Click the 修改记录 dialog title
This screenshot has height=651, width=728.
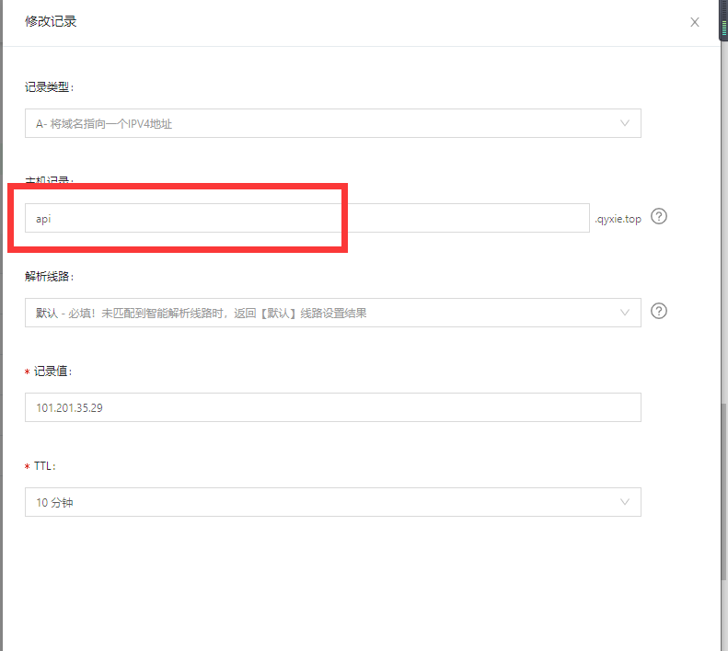51,21
